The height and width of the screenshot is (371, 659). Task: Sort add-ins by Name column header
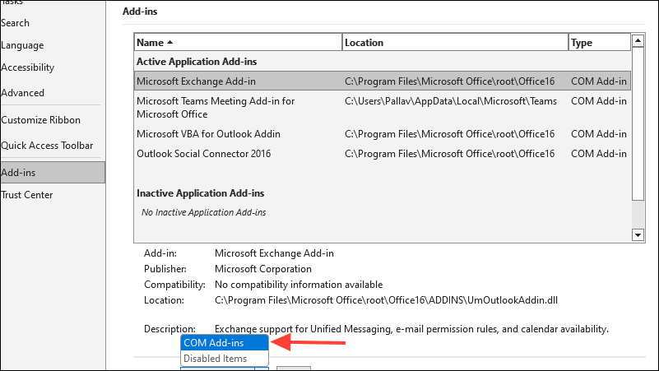239,43
